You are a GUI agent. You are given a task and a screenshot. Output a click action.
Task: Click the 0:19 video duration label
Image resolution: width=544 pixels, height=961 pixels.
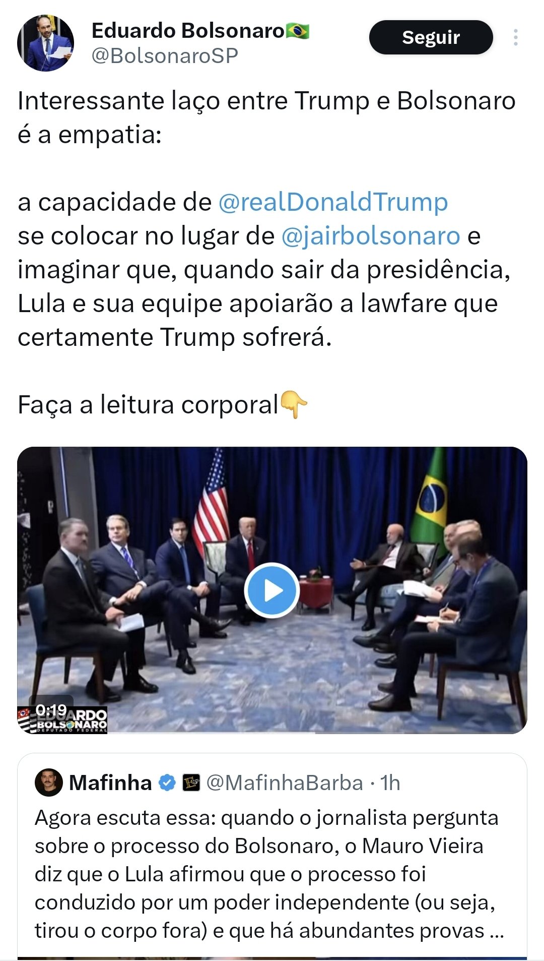51,710
